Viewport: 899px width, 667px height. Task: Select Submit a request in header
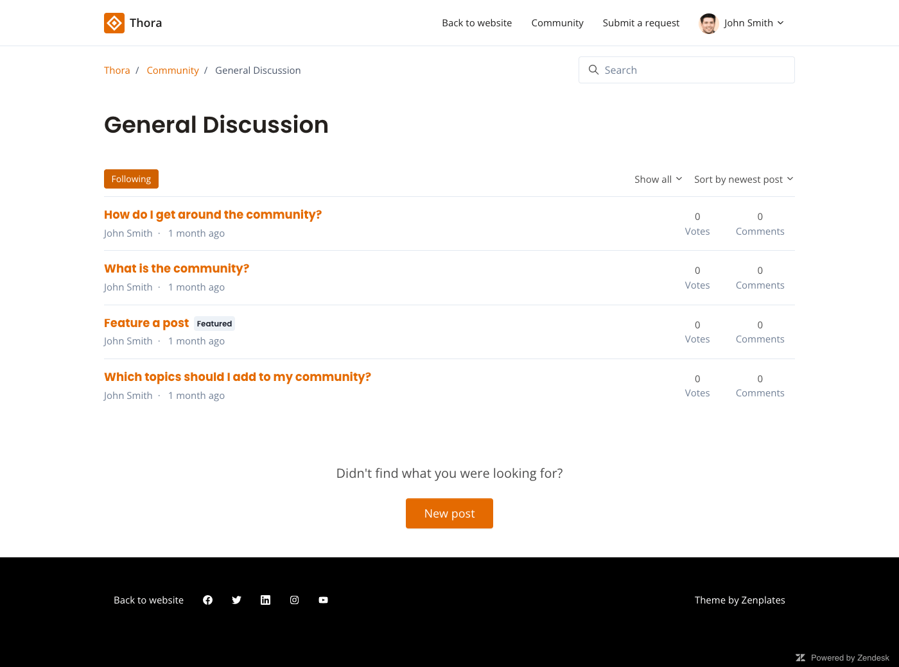coord(640,23)
